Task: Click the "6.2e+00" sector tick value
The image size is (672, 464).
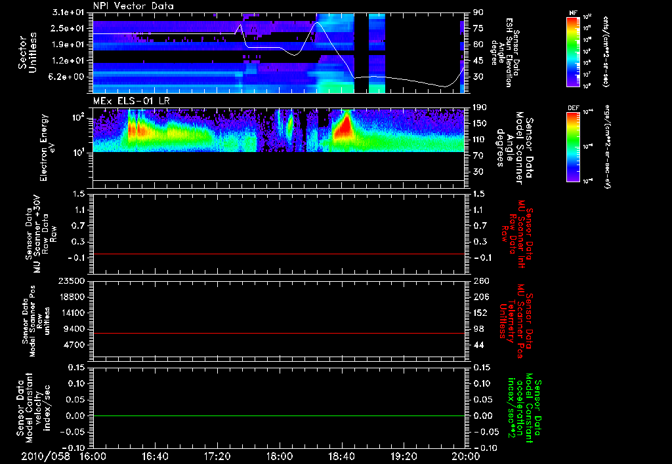Action: click(x=68, y=77)
